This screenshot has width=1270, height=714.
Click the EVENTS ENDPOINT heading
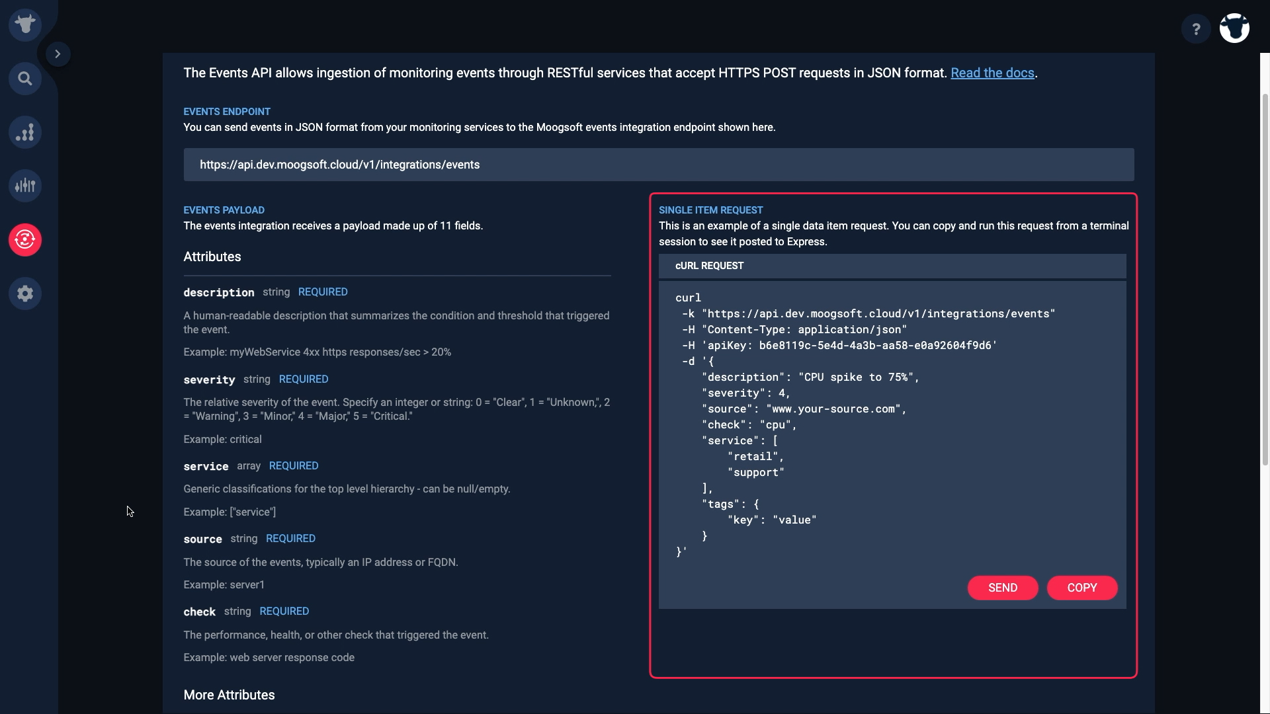click(x=227, y=112)
